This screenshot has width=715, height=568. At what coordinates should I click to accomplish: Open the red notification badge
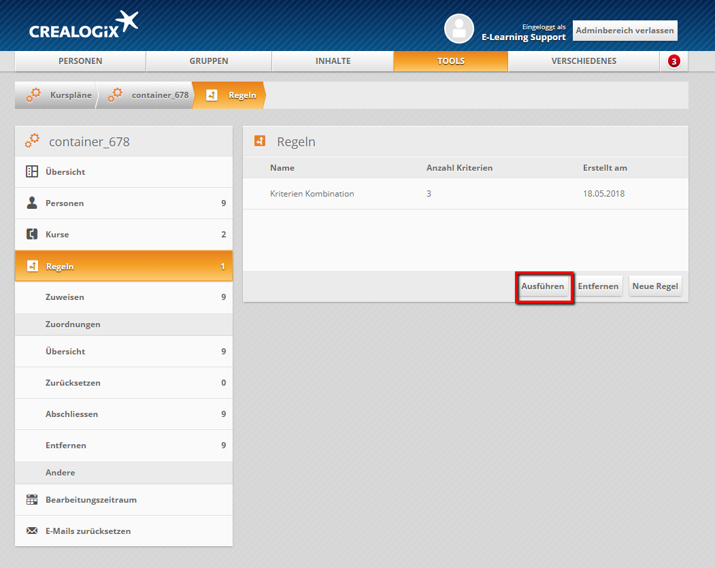(674, 61)
